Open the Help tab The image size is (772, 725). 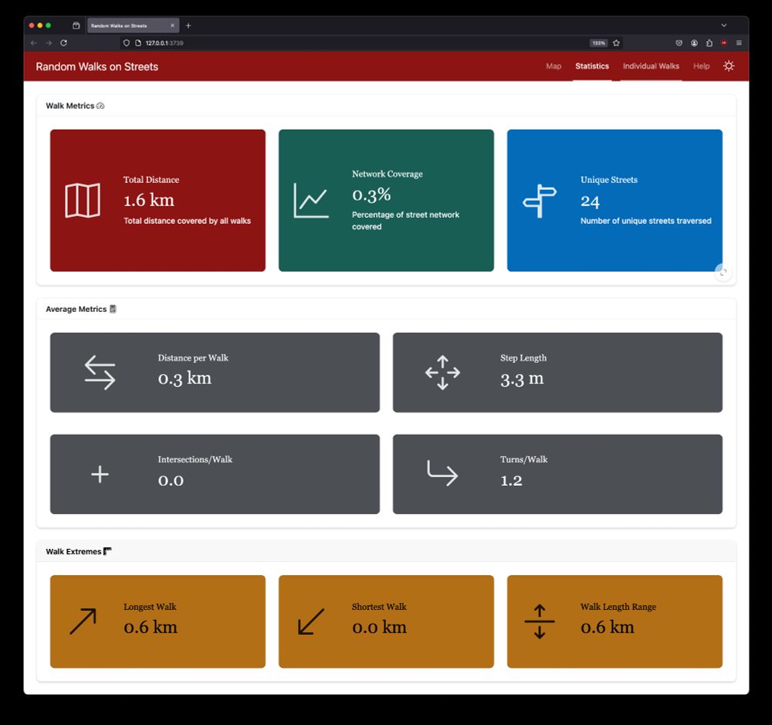(701, 66)
